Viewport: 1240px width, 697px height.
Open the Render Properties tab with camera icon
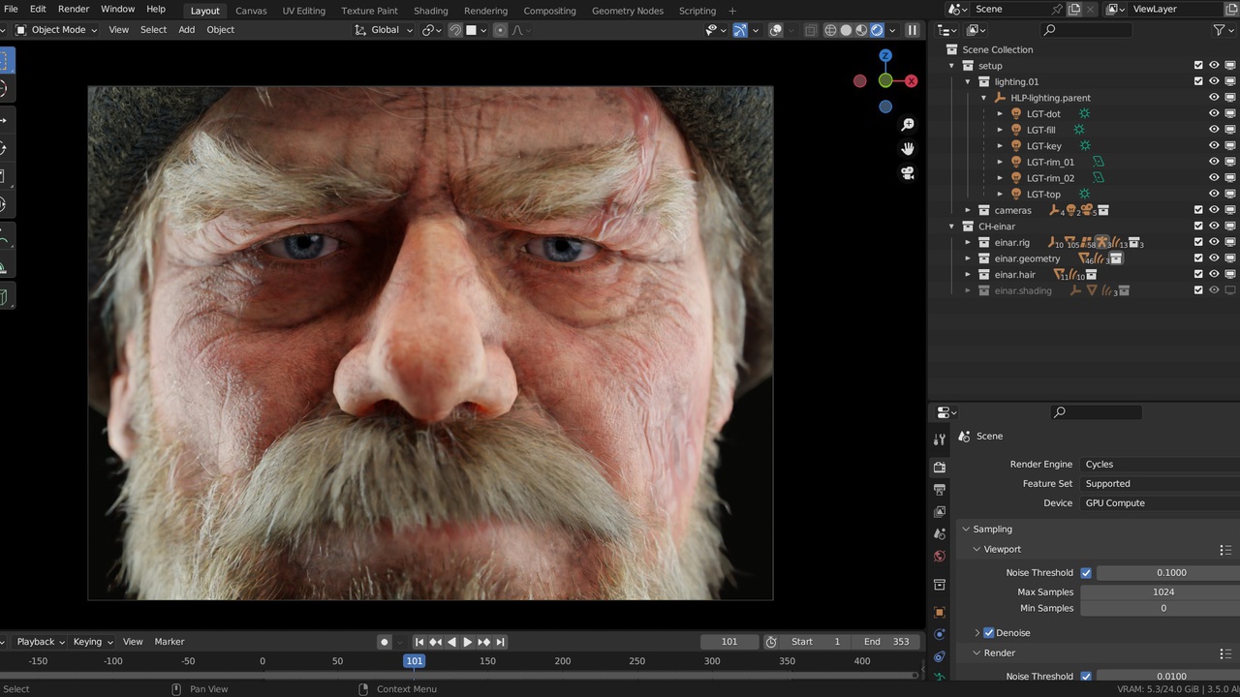(x=939, y=466)
